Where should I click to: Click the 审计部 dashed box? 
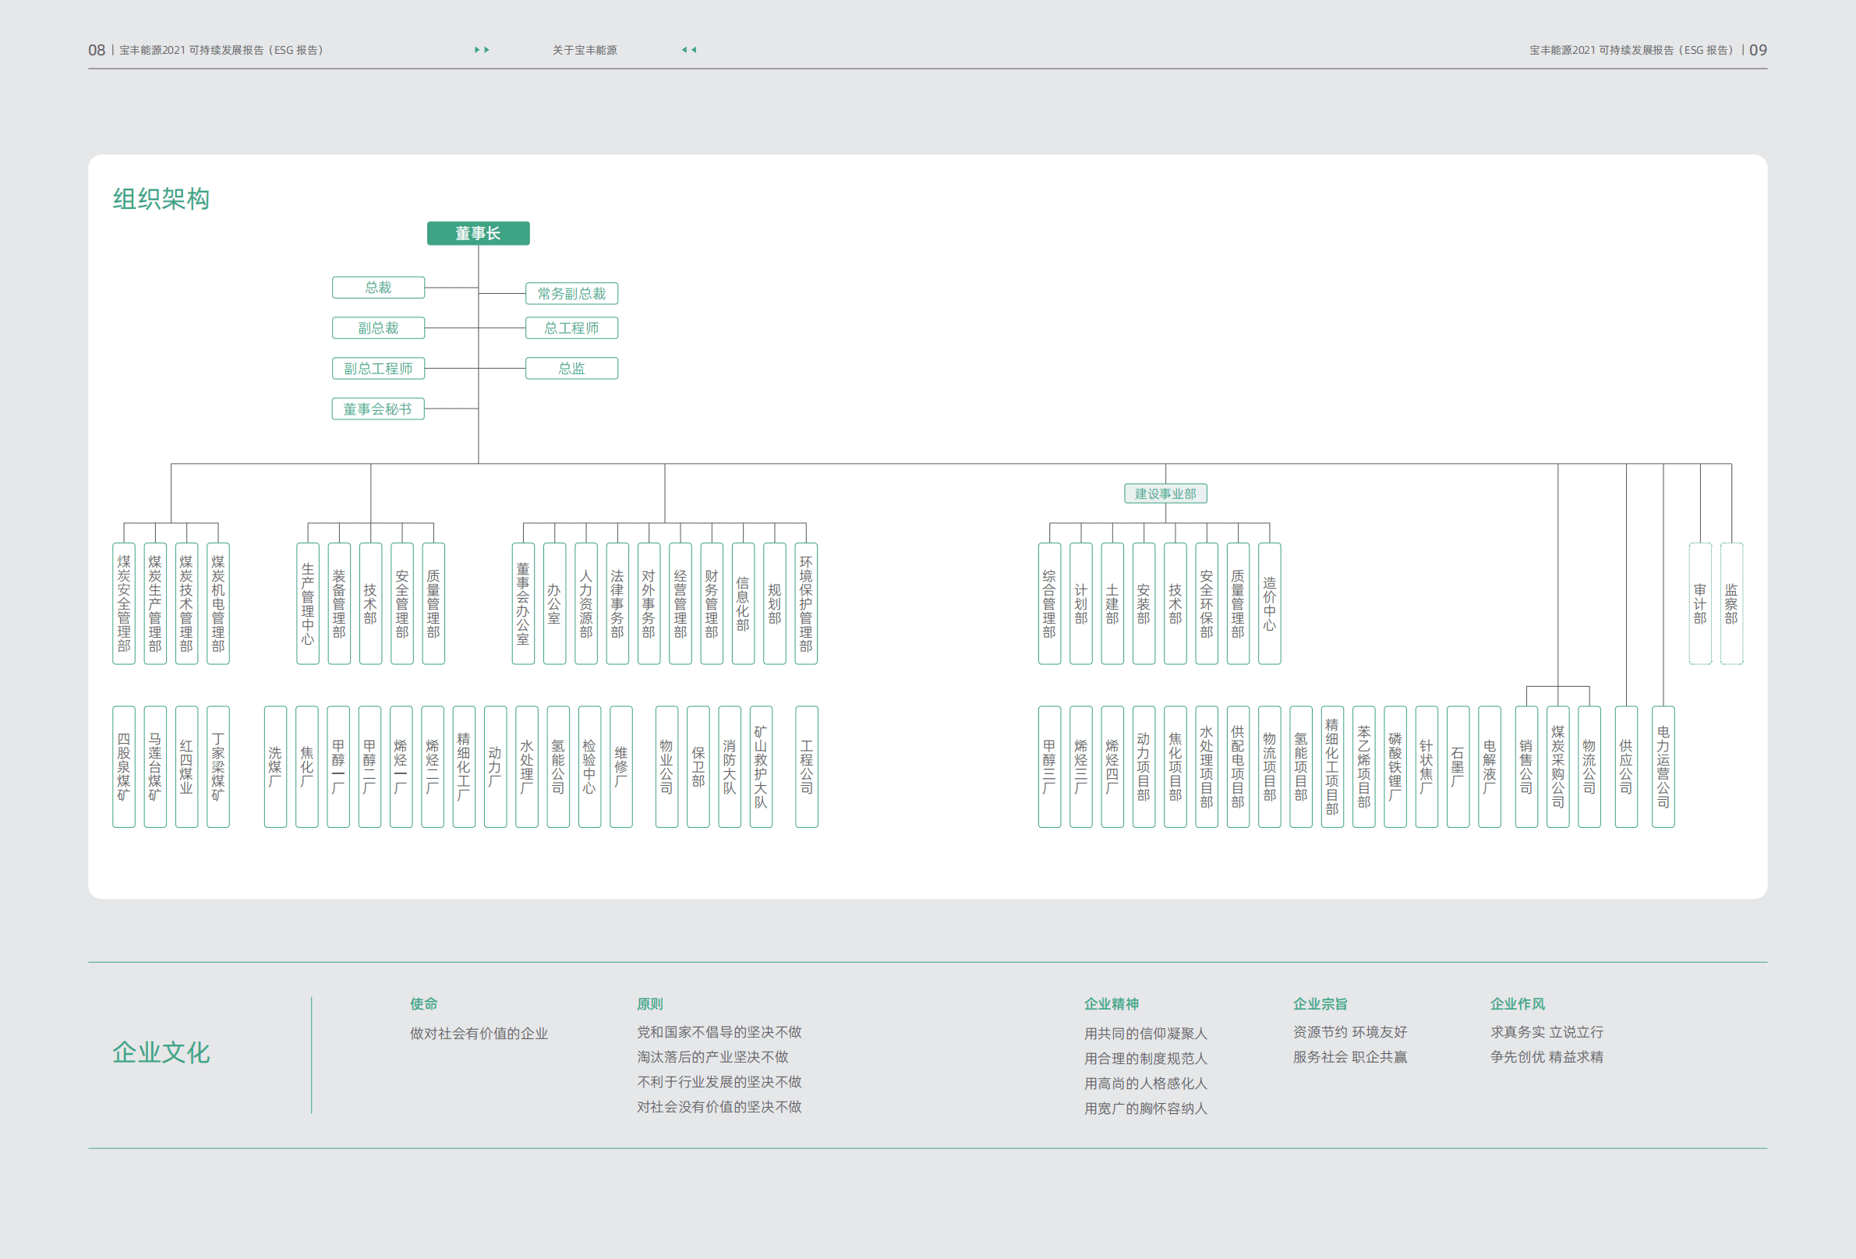[1699, 603]
